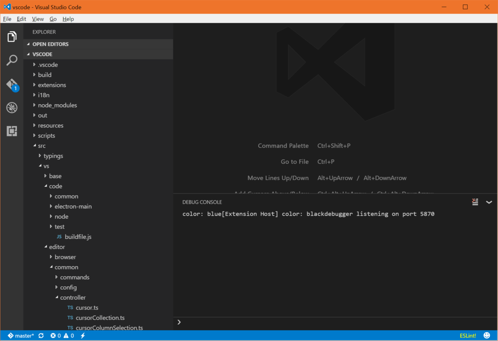Image resolution: width=498 pixels, height=341 pixels.
Task: Open the Edit menu
Action: point(21,19)
